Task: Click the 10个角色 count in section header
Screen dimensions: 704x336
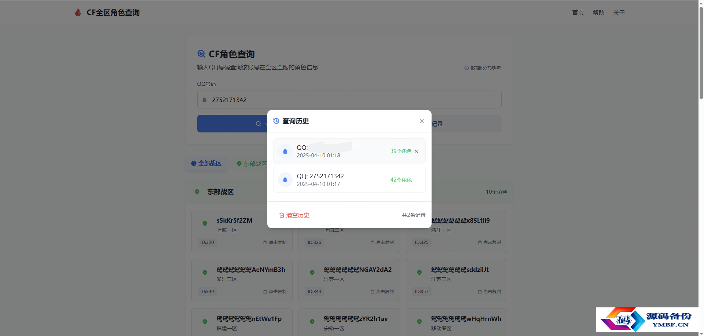Action: click(496, 192)
